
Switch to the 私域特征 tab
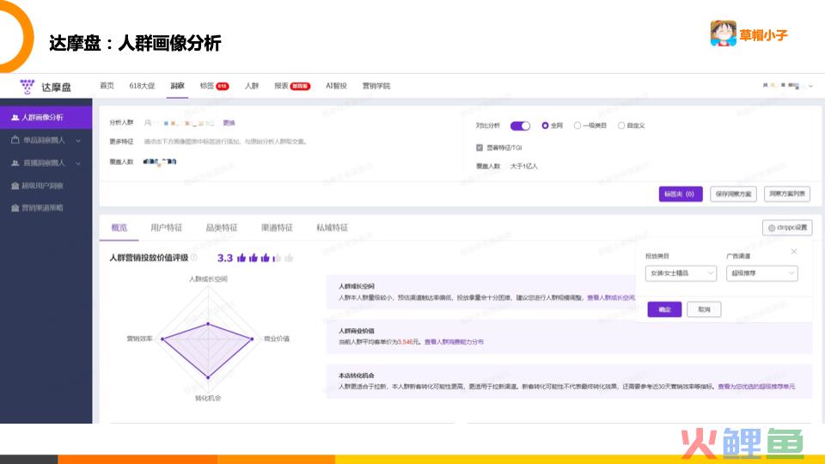[x=332, y=227]
